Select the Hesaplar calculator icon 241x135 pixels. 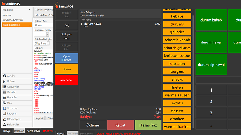(x=5, y=97)
